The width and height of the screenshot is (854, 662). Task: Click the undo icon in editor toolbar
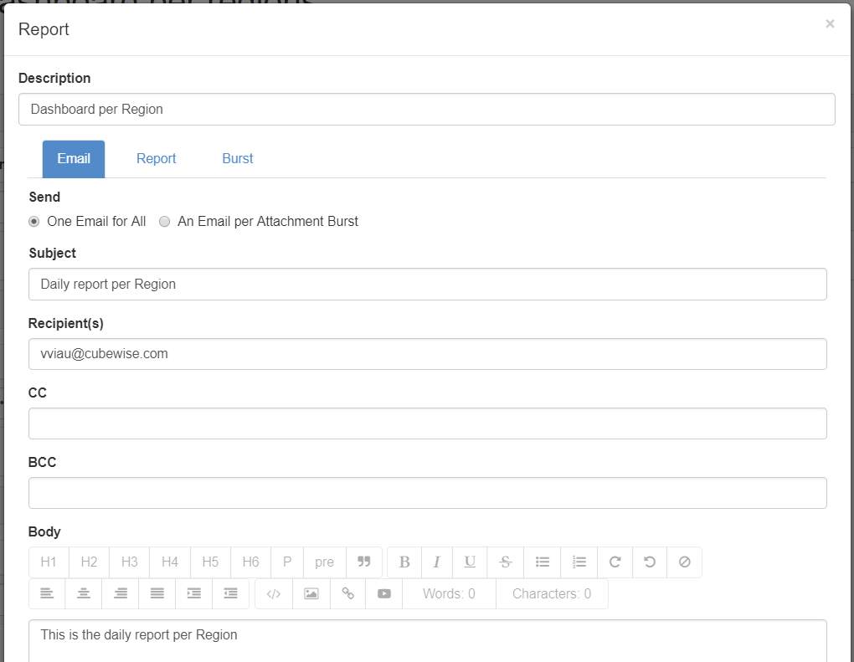[x=650, y=562]
